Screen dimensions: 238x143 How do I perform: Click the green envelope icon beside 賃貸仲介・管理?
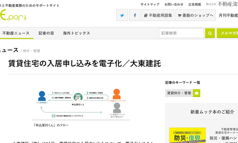(196, 93)
